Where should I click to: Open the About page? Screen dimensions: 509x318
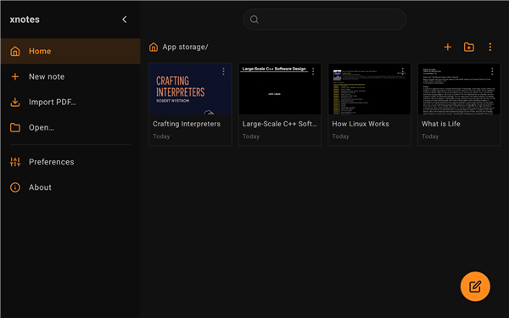[70, 187]
